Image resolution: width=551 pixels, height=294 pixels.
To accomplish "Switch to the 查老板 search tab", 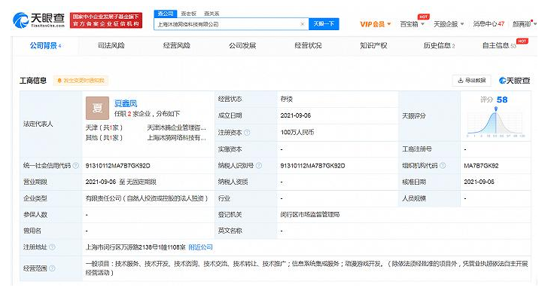I will coord(188,14).
